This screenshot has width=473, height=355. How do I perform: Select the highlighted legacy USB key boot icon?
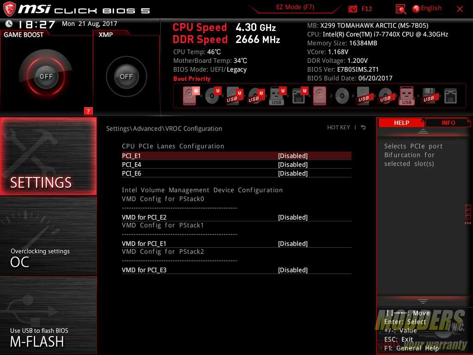point(406,96)
